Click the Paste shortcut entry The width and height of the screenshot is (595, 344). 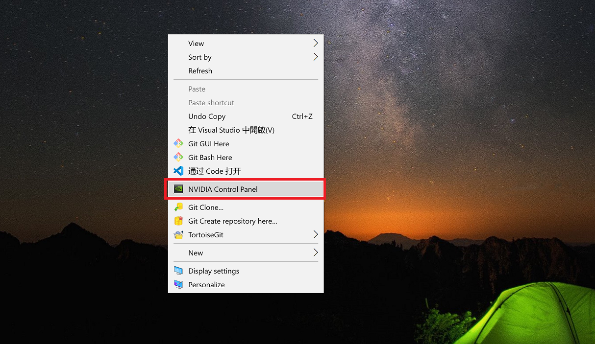point(211,103)
